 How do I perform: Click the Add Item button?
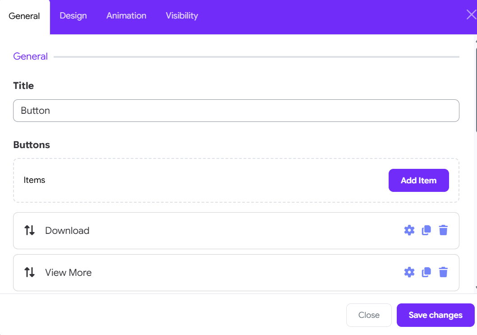pos(418,180)
